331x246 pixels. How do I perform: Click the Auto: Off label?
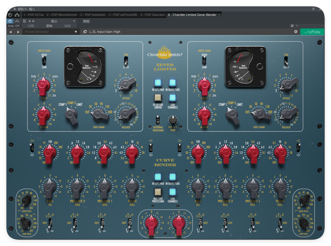click(14, 26)
